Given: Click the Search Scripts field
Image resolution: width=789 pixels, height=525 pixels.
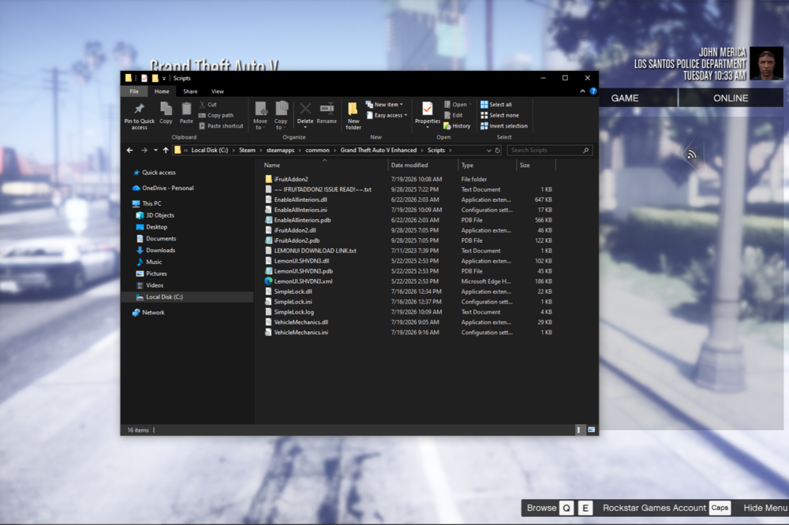Looking at the screenshot, I should click(549, 151).
